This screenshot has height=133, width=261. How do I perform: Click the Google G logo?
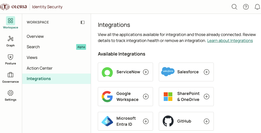107,96
